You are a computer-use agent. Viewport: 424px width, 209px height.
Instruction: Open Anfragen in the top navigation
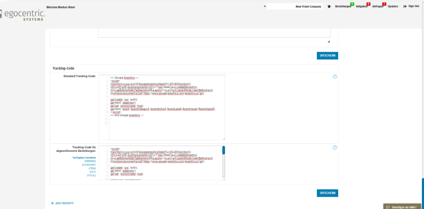click(377, 6)
